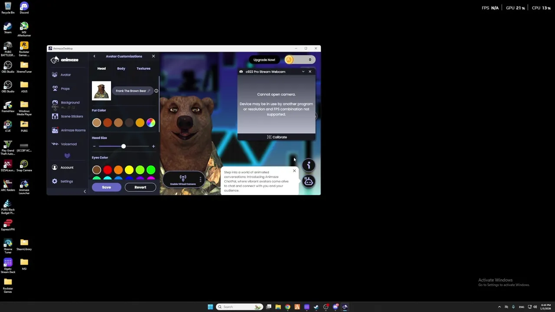Click the Save button
555x312 pixels.
pyautogui.click(x=106, y=187)
